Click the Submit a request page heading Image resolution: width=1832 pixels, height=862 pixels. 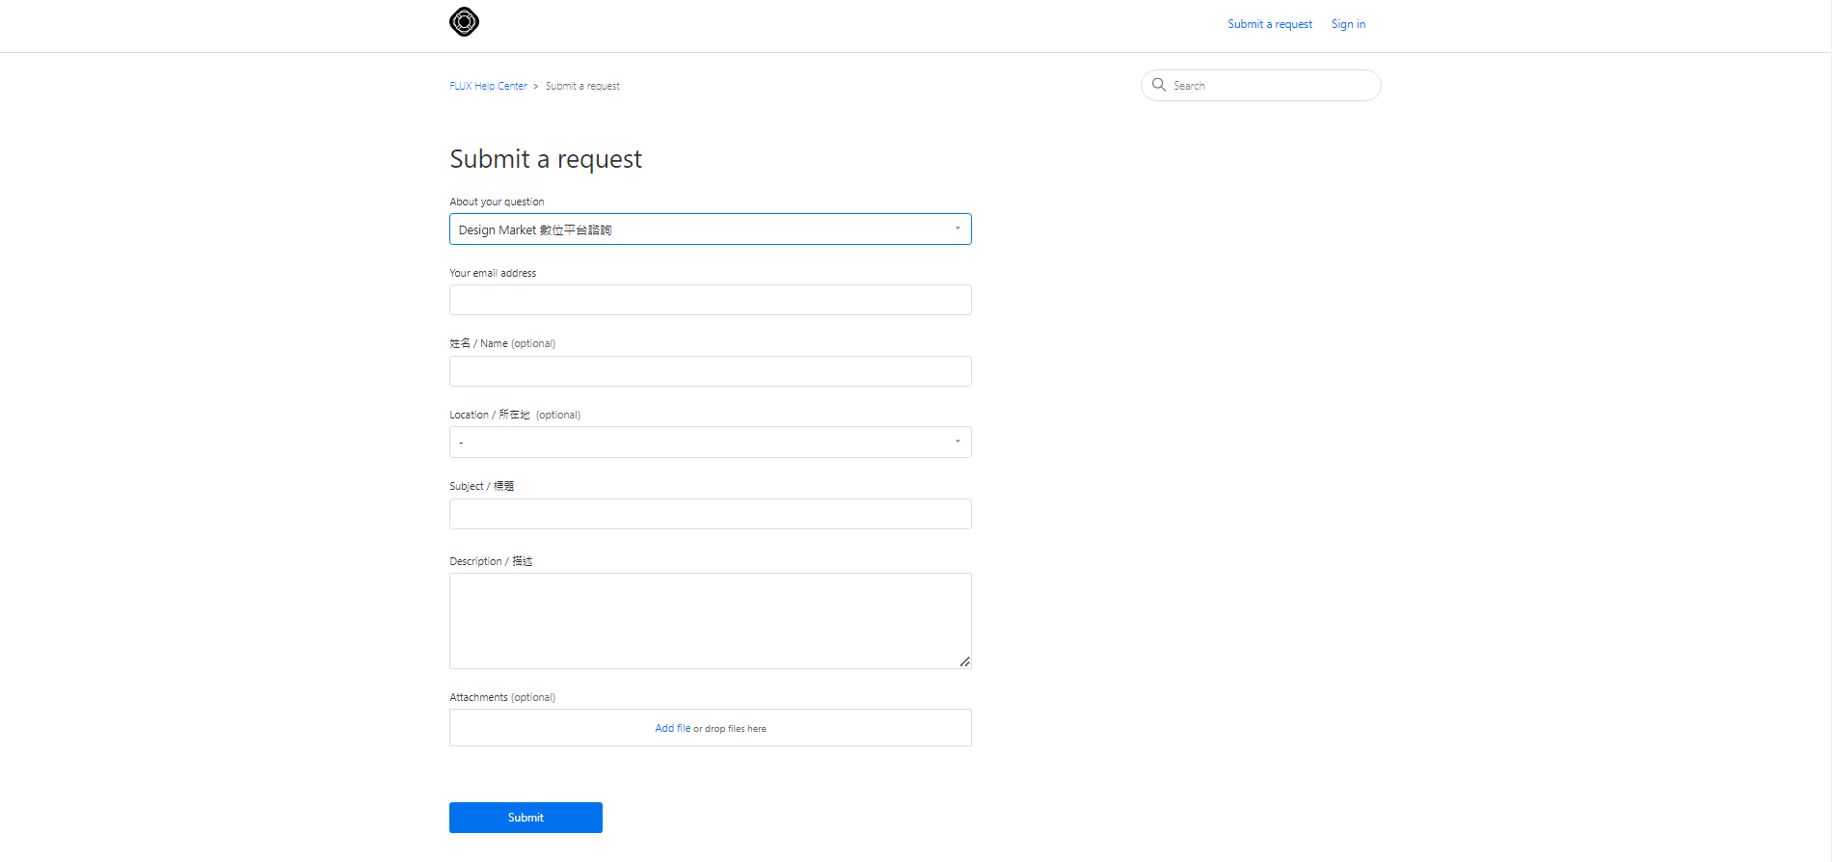tap(546, 159)
